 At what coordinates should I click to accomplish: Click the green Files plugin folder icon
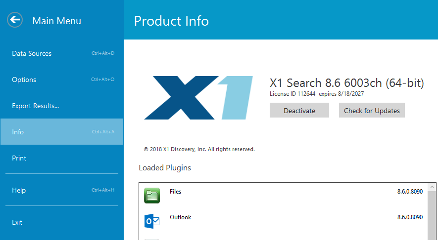152,196
